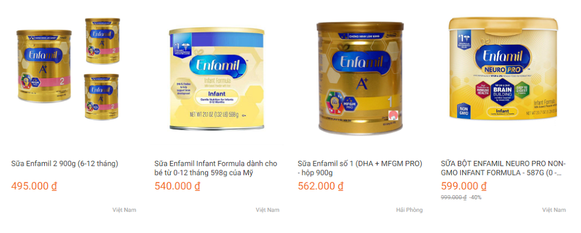This screenshot has width=581, height=233.
Task: Open listing Sữa Enfamil Infant Formula 0-12 tháng 598g
Action: (x=216, y=168)
